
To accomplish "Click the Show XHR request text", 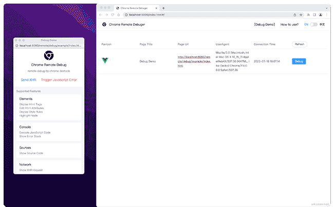I will (31, 170).
